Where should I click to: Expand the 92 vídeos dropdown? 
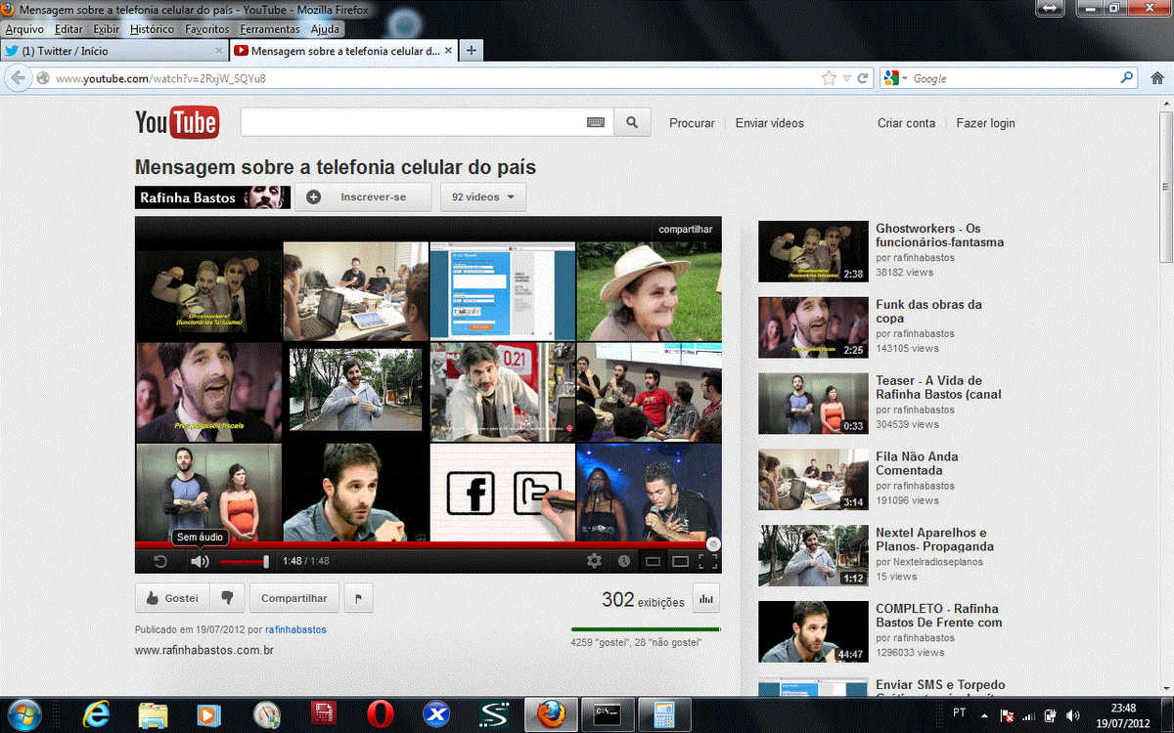(x=483, y=196)
